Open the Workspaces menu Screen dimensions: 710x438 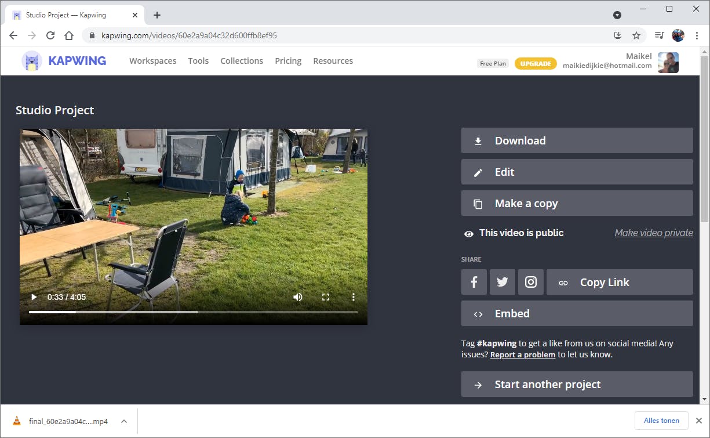click(153, 61)
